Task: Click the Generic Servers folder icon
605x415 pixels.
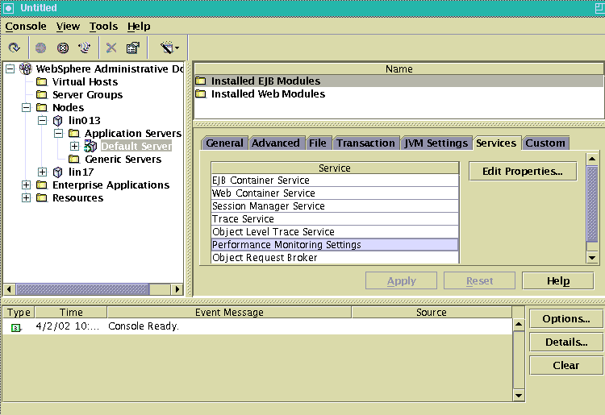Action: pos(73,159)
